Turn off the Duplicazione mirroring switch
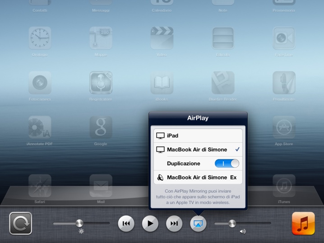Image resolution: width=324 pixels, height=243 pixels. click(x=227, y=164)
